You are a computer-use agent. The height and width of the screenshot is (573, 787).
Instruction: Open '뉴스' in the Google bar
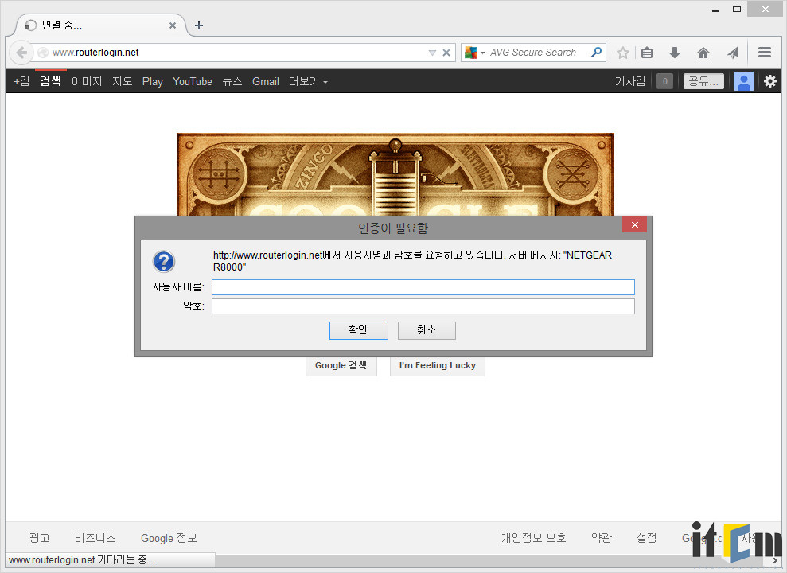(232, 81)
